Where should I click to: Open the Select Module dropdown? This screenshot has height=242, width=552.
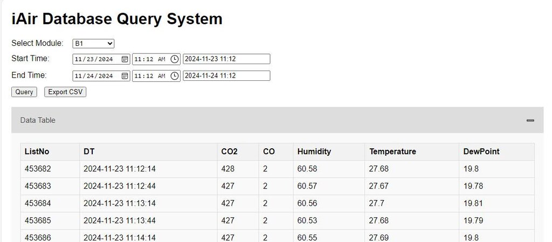(93, 44)
